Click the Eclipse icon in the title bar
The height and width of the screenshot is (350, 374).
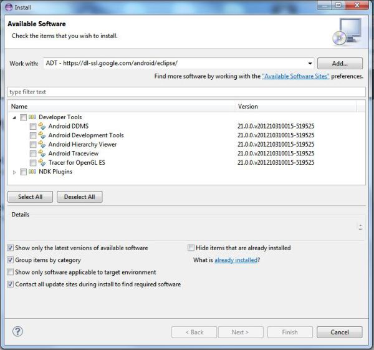click(x=9, y=7)
